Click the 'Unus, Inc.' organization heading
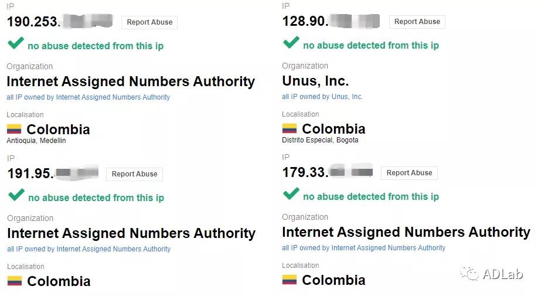 pyautogui.click(x=315, y=81)
